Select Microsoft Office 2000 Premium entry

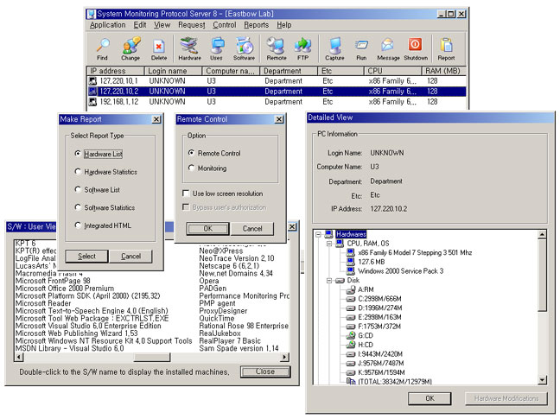pos(65,289)
